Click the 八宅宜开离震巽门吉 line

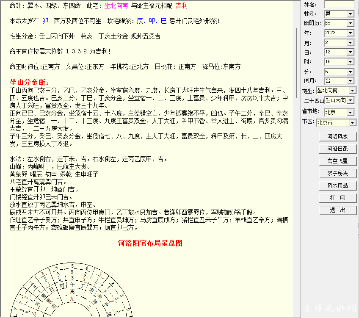pos(38,182)
